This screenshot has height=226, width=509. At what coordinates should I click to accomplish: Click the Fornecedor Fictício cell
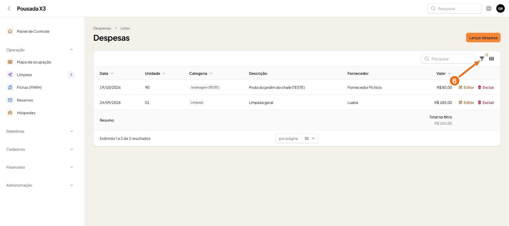pos(365,87)
